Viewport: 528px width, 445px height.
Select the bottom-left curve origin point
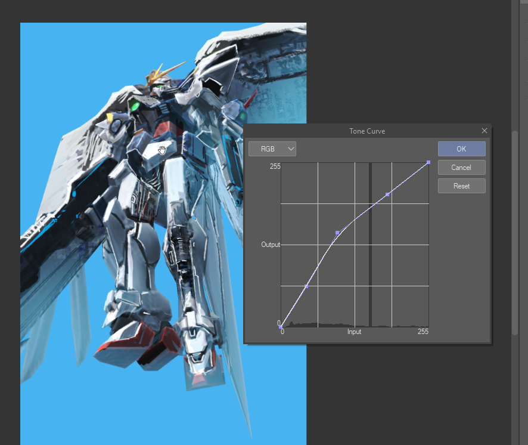point(281,327)
